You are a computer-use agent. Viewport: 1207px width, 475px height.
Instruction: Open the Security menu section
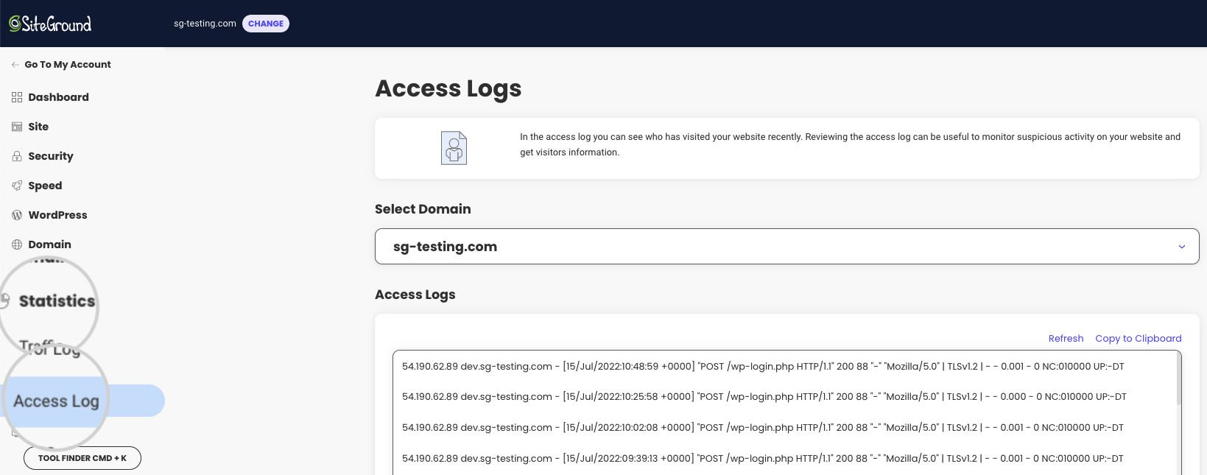[51, 156]
